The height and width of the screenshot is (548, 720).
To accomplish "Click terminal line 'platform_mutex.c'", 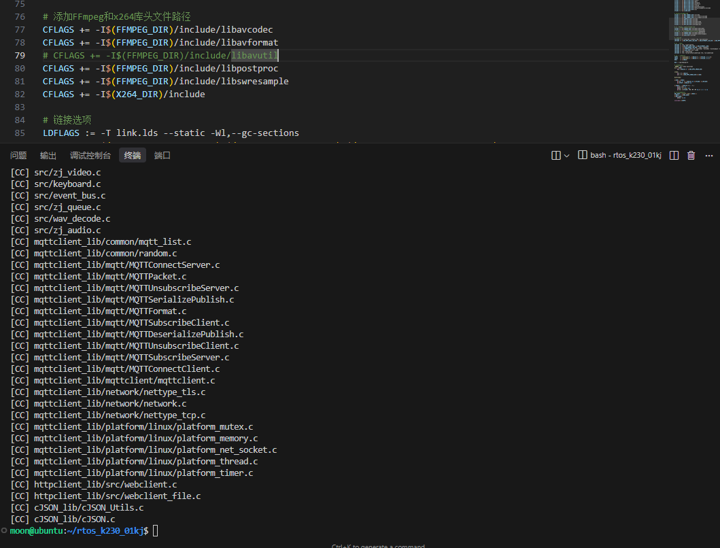I will (x=132, y=427).
